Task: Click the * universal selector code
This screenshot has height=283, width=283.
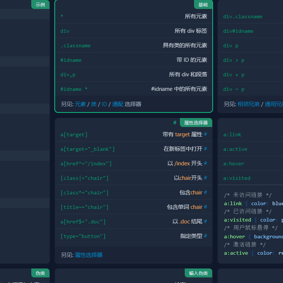Action: (x=62, y=16)
